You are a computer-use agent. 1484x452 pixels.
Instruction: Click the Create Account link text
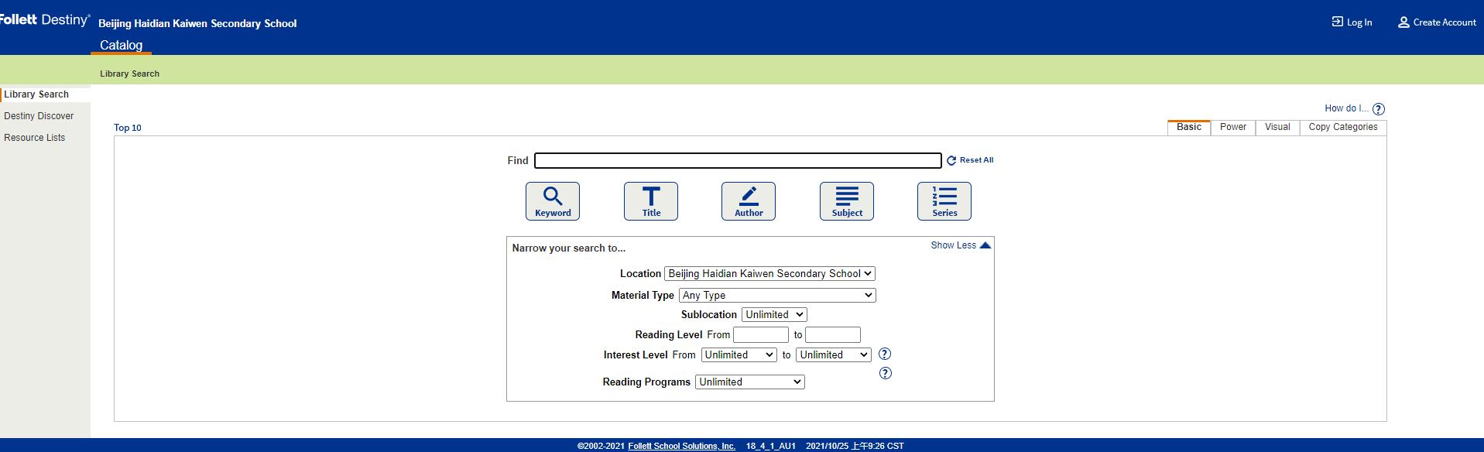(x=1445, y=22)
